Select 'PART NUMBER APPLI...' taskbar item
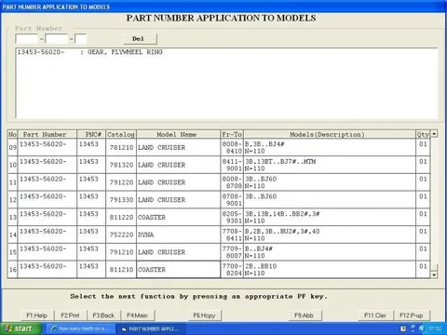Image resolution: width=447 pixels, height=335 pixels. point(152,328)
